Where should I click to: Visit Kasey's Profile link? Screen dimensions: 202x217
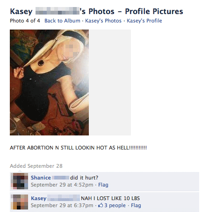(144, 21)
